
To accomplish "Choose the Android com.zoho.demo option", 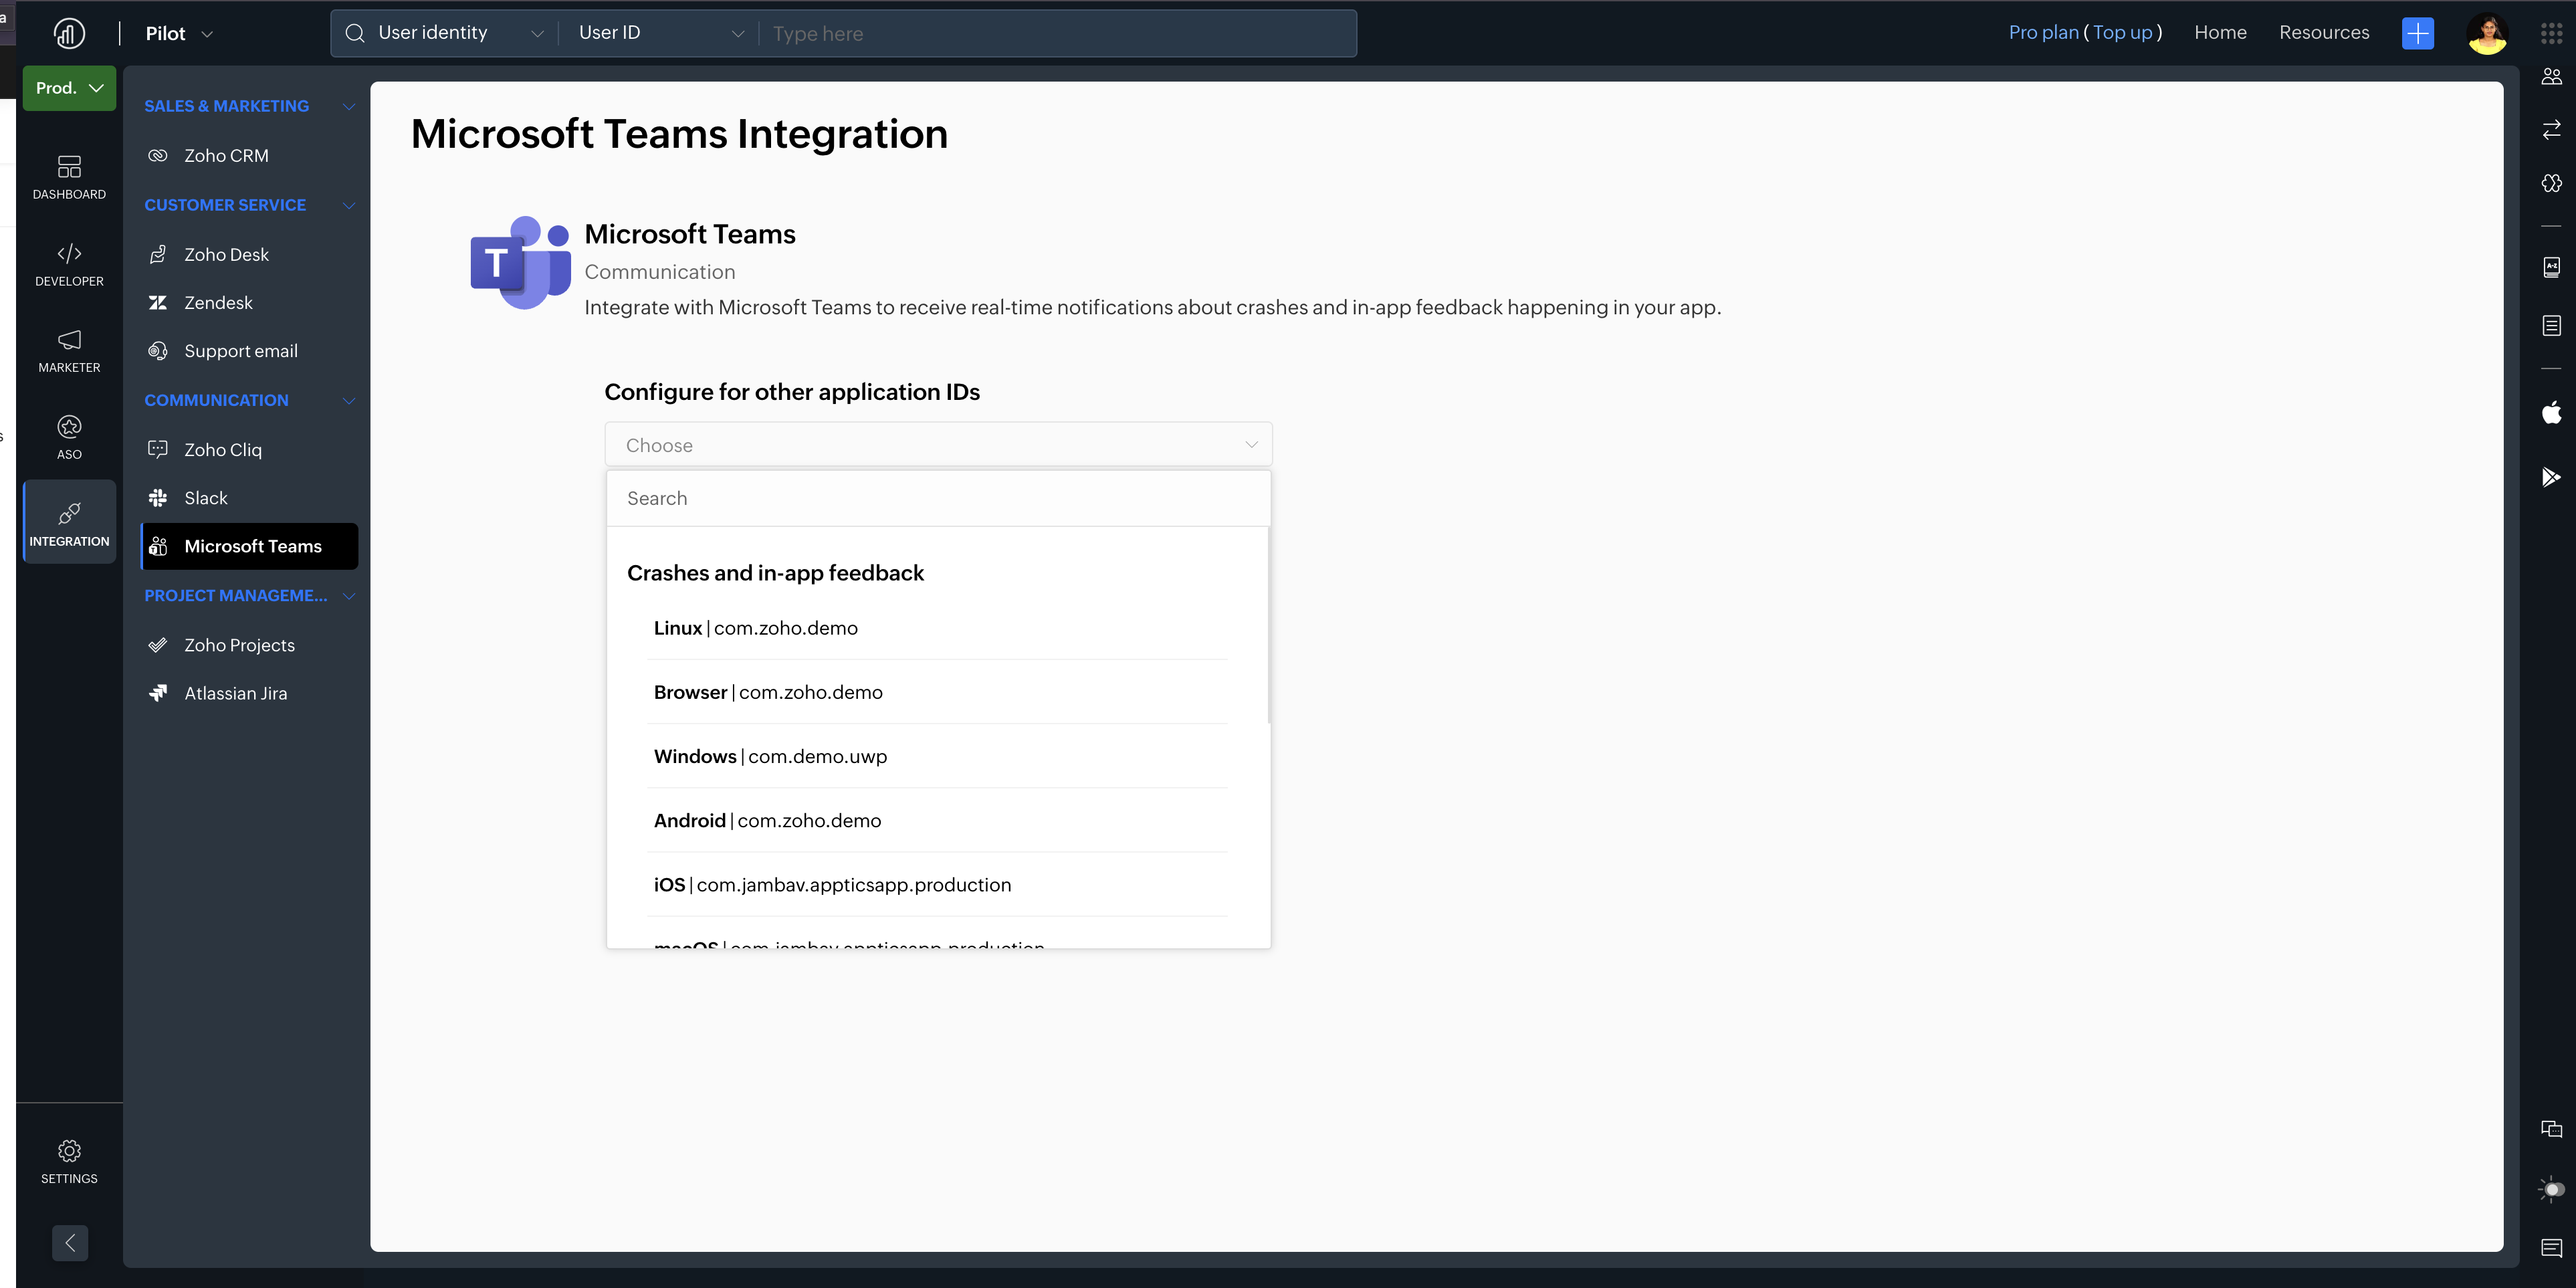I will click(767, 821).
